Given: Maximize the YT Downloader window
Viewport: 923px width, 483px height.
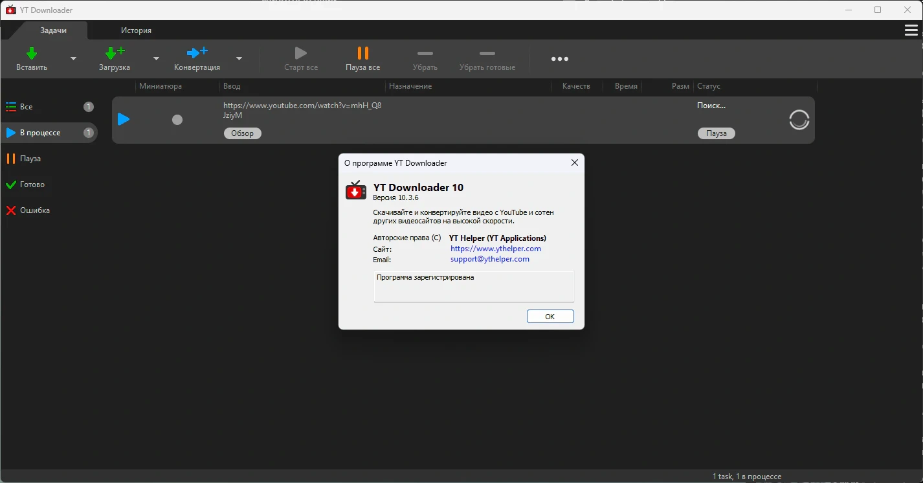Looking at the screenshot, I should [x=878, y=10].
